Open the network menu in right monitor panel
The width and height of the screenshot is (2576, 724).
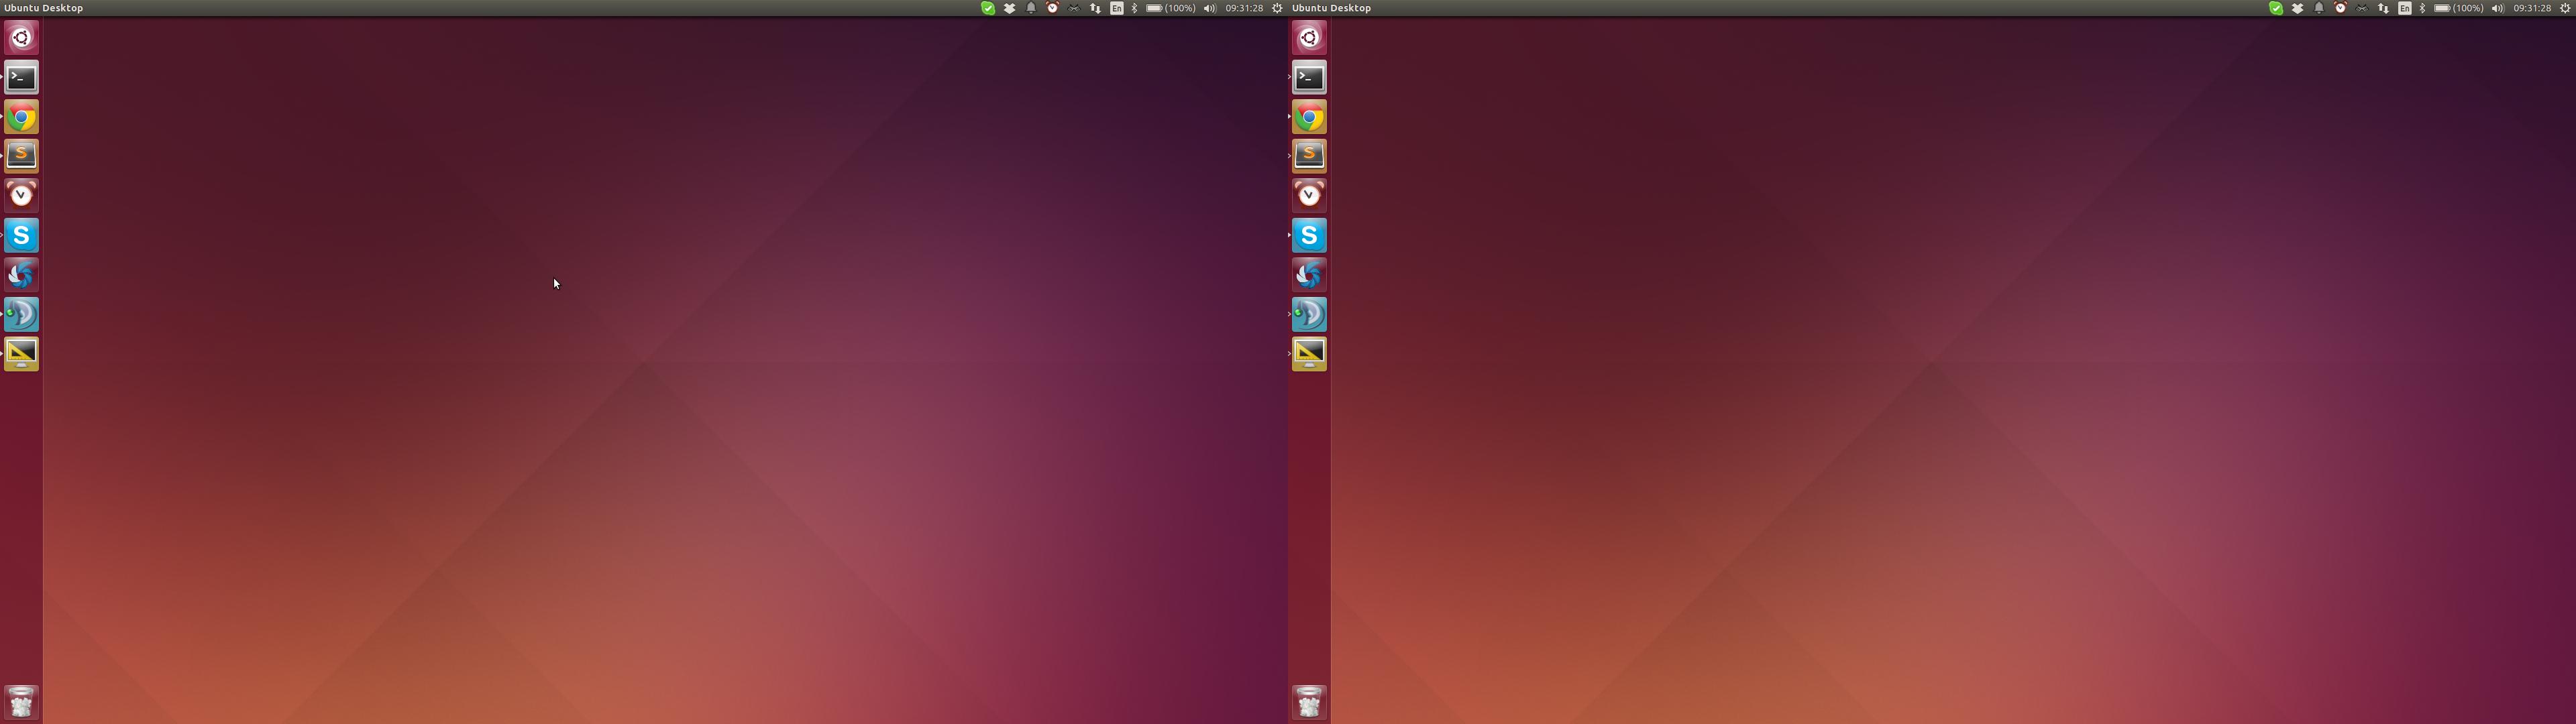pos(2383,8)
